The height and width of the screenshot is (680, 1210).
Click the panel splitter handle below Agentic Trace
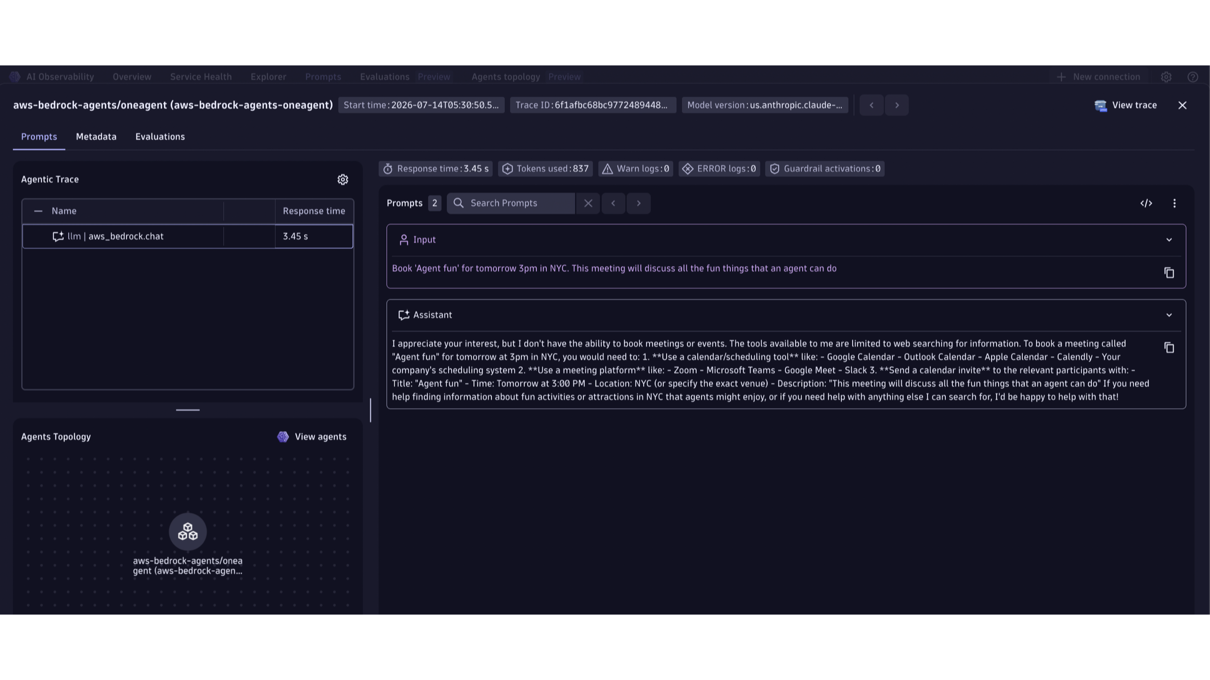pyautogui.click(x=188, y=410)
